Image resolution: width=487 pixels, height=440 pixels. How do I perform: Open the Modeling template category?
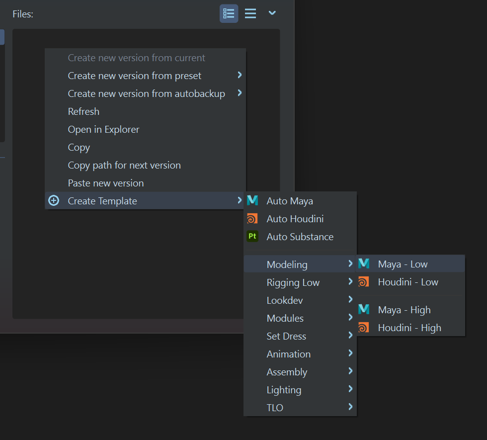300,264
